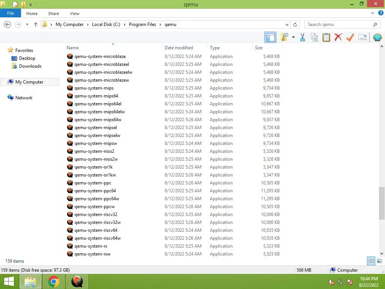This screenshot has width=385, height=289.
Task: Click the properties icon in title bar
Action: click(15, 4)
